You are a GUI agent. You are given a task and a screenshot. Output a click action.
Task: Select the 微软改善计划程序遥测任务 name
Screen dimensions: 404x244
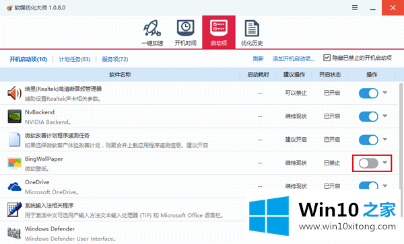tap(57, 136)
